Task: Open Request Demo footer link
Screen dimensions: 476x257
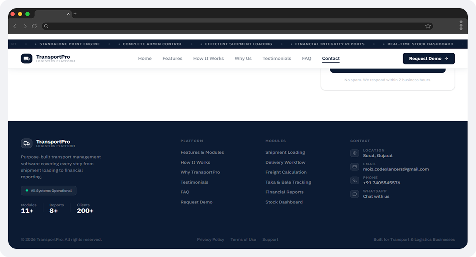Action: coord(196,202)
